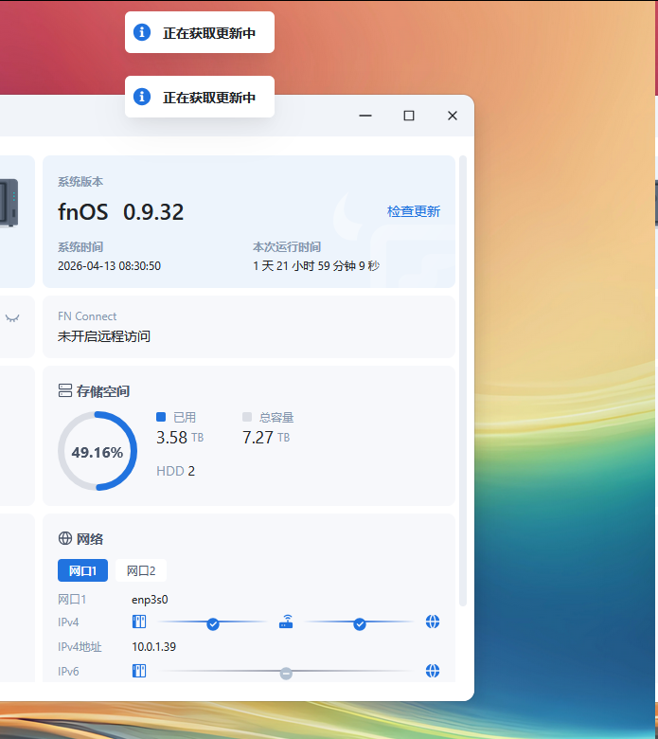Click the NAS device icon in IPv4 row
658x739 pixels.
139,622
